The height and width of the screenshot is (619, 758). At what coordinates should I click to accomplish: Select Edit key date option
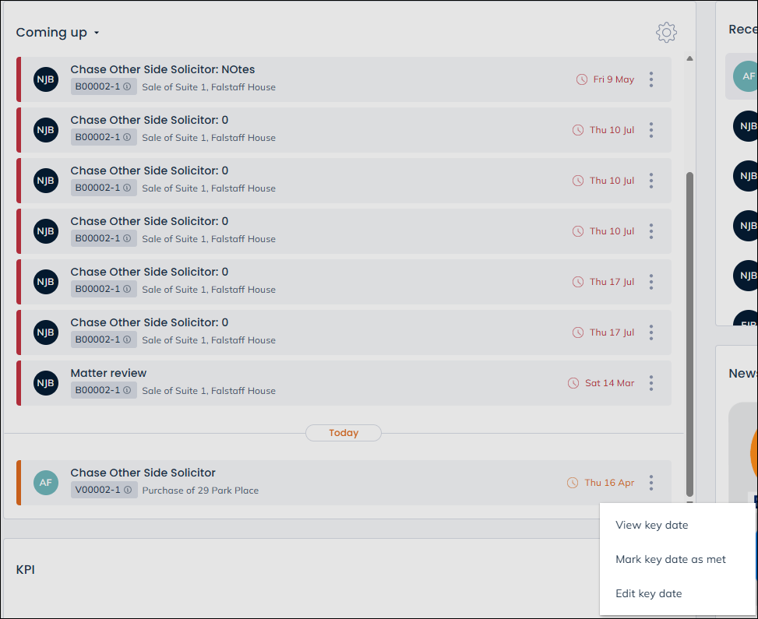(x=648, y=593)
